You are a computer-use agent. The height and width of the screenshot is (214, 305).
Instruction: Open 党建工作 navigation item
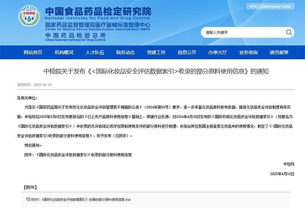[156, 52]
